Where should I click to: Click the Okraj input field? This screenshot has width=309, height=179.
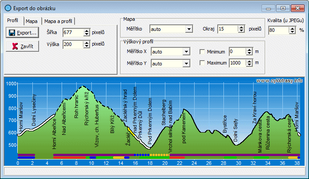pos(227,29)
